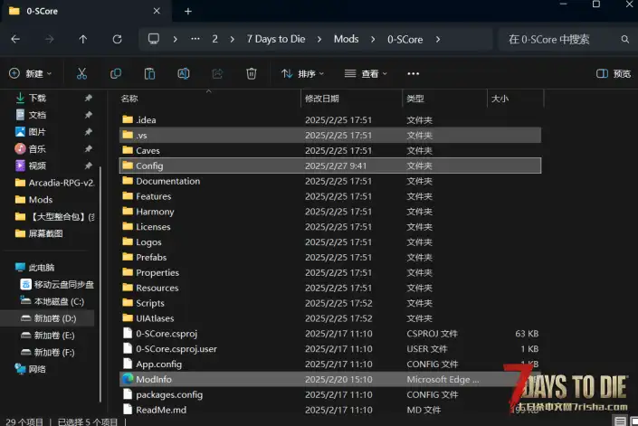
Task: Open Pictures (图片) in quick access
Action: [37, 132]
